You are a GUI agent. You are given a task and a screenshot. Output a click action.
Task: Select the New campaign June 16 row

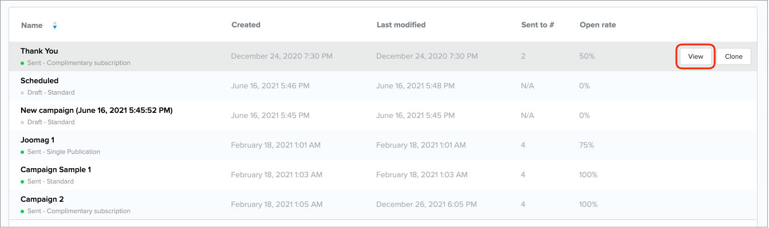(x=96, y=111)
